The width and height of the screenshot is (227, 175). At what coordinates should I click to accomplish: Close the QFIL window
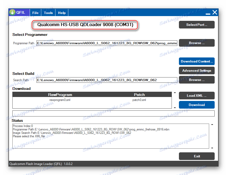pyautogui.click(x=215, y=12)
